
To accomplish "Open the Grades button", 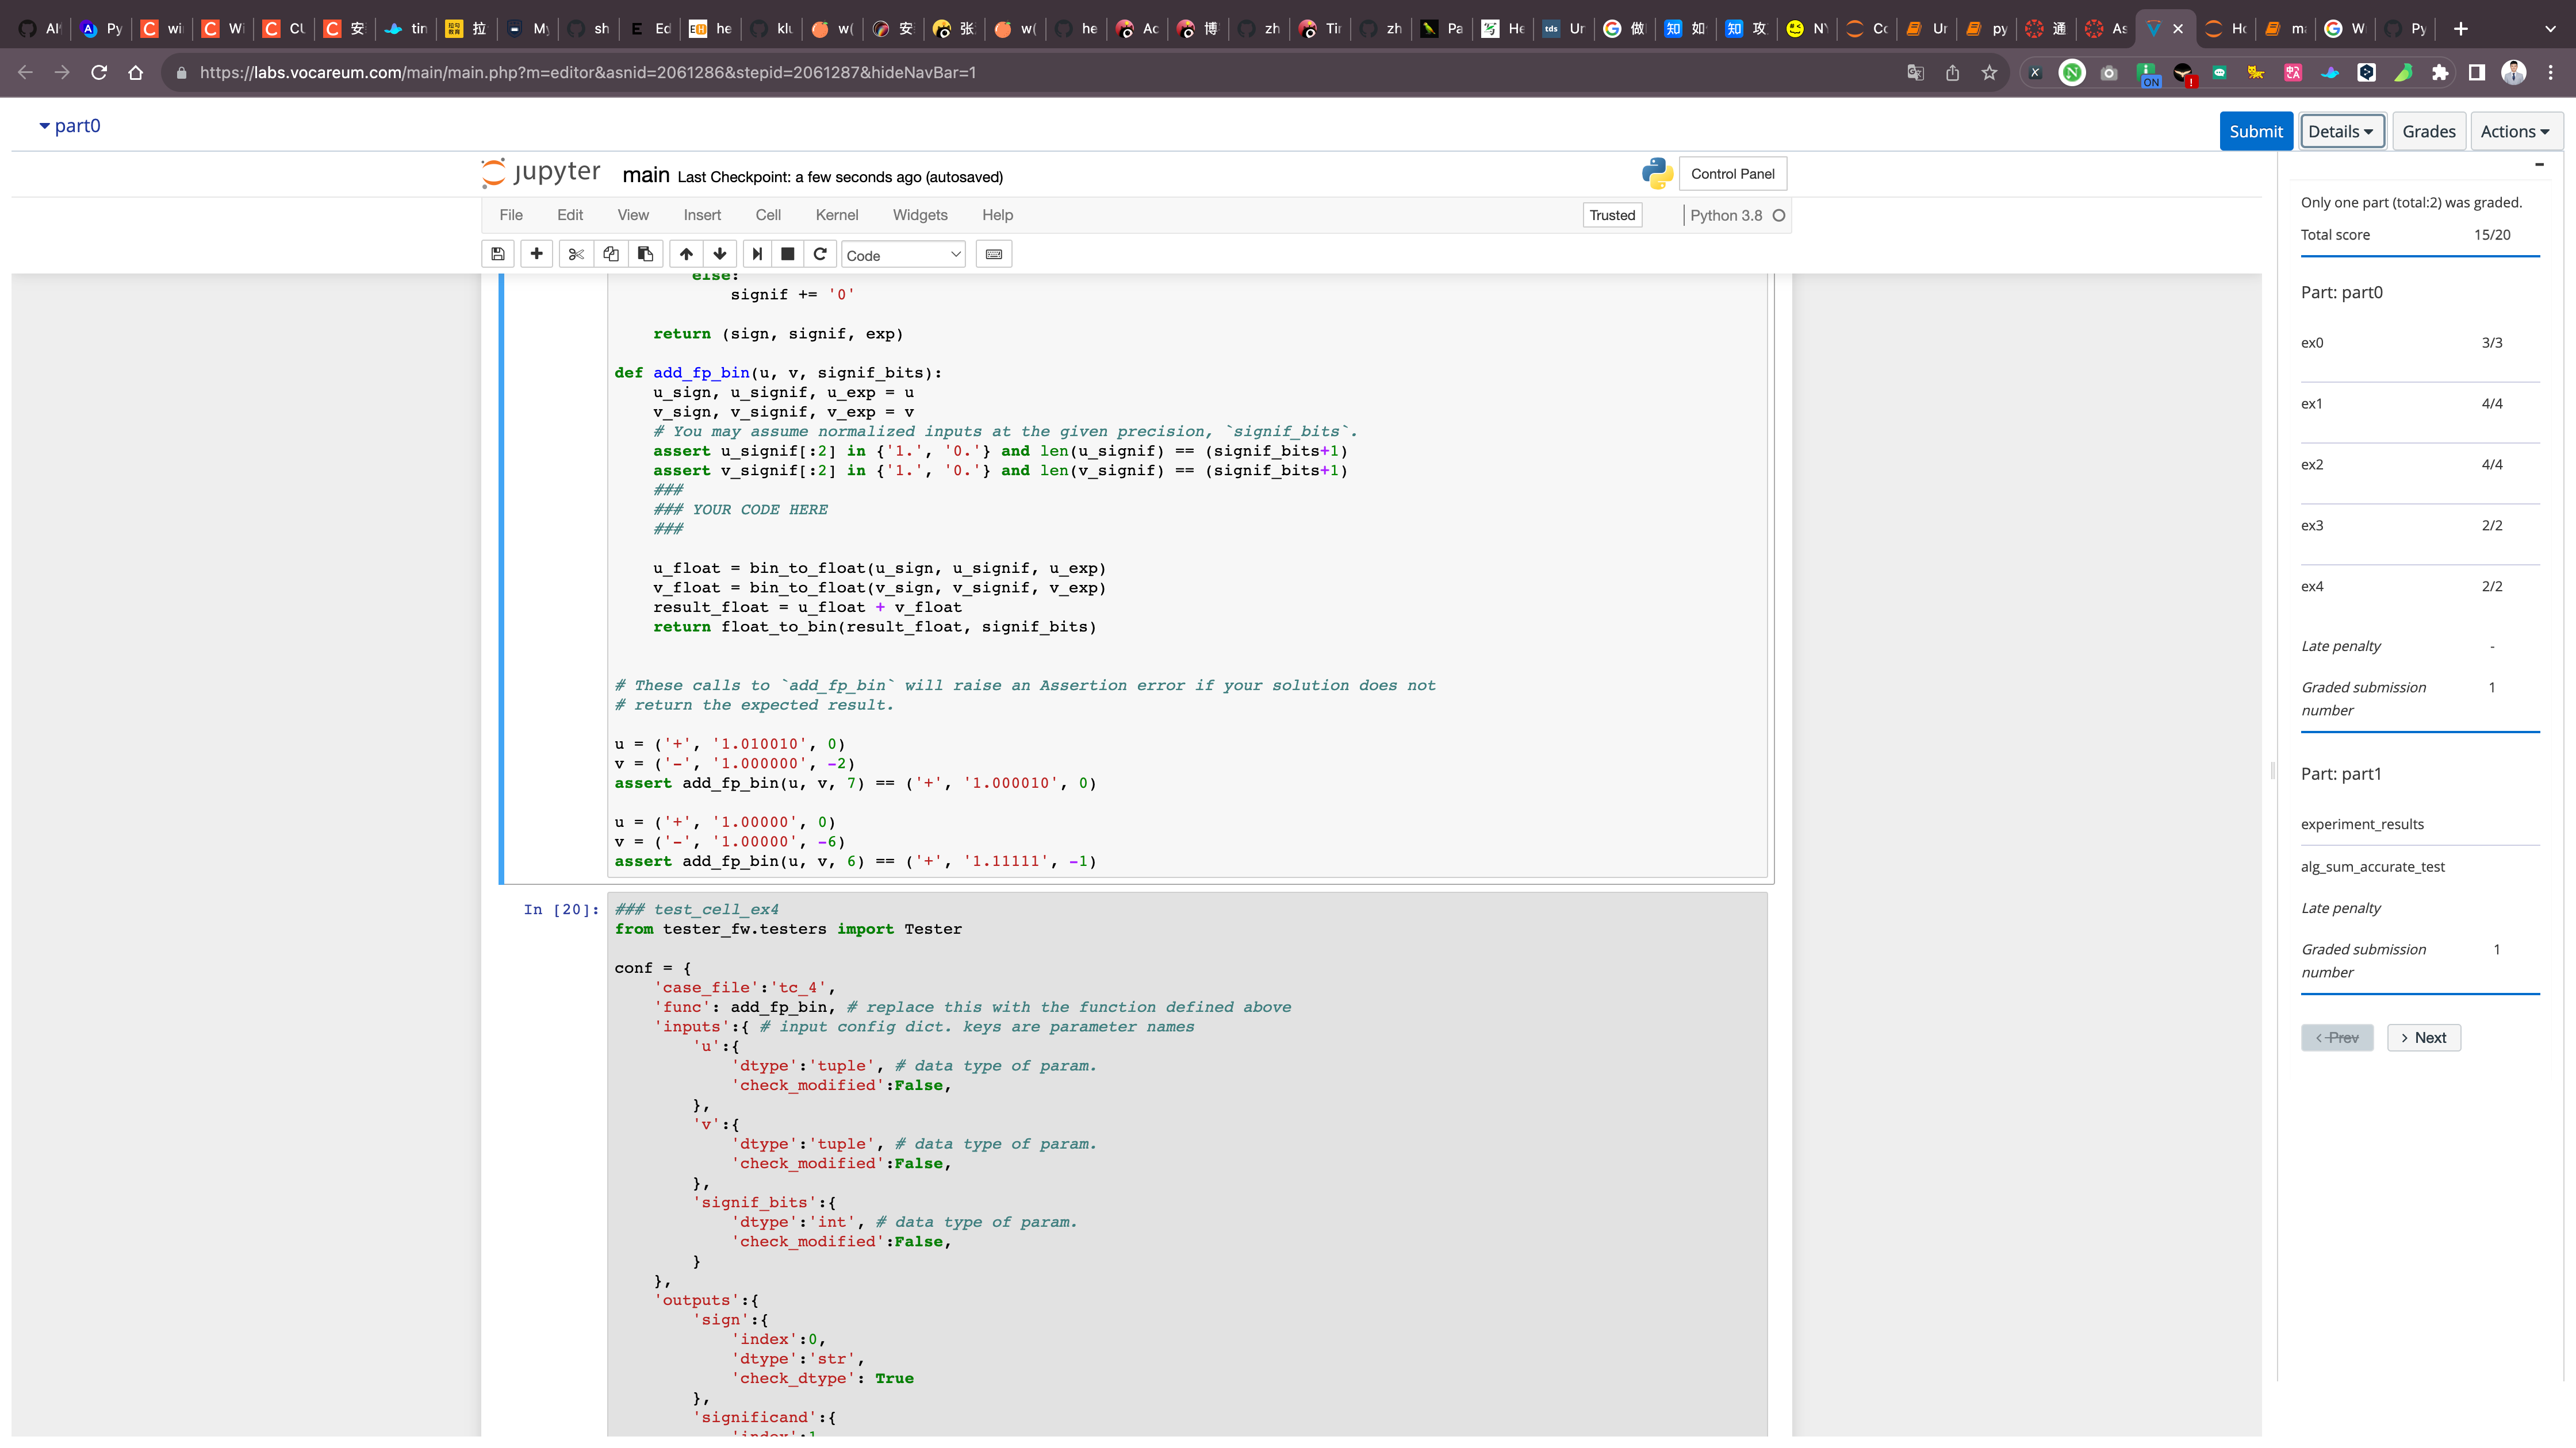I will pos(2428,131).
